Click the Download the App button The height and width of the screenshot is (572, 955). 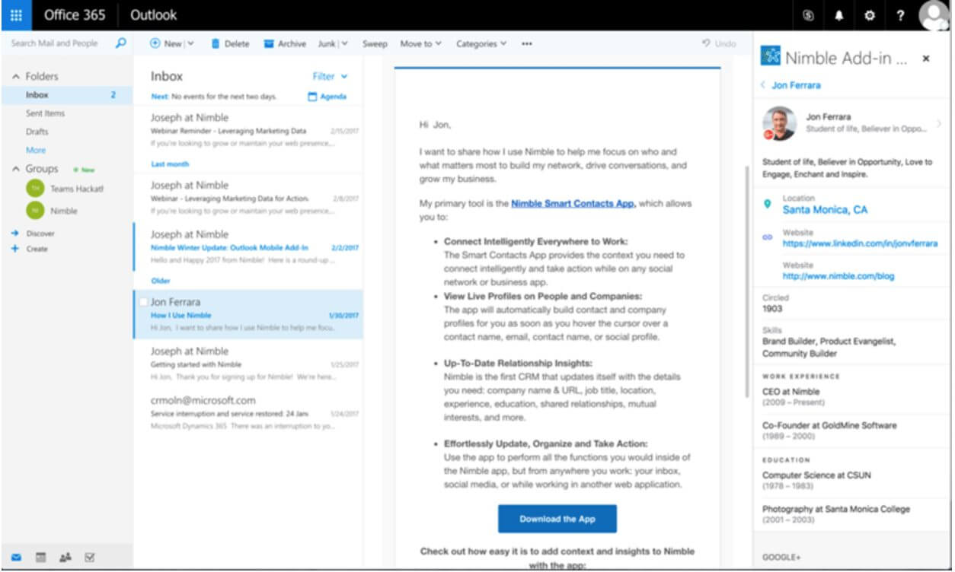pos(557,519)
